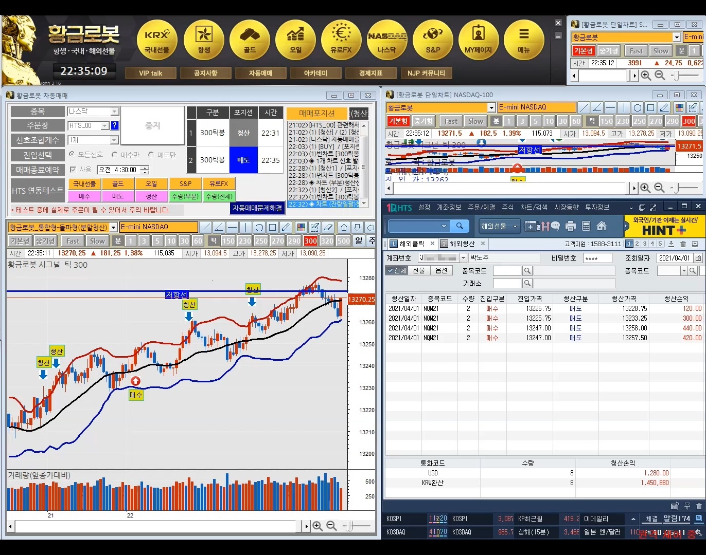Open the 메뉴 hamburger round button
Image resolution: width=706 pixels, height=555 pixels.
click(x=524, y=40)
